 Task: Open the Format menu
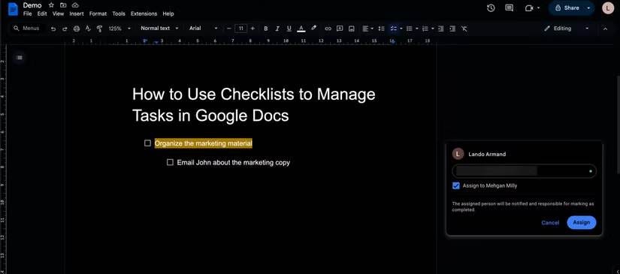pos(98,14)
